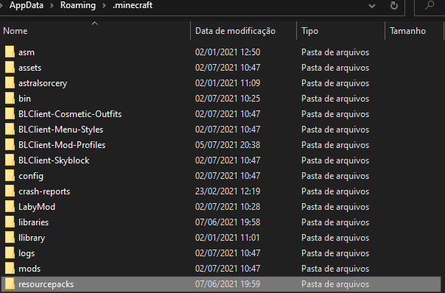This screenshot has height=293, width=445.
Task: Click date 02/07/2021 10:28
Action: pyautogui.click(x=228, y=207)
